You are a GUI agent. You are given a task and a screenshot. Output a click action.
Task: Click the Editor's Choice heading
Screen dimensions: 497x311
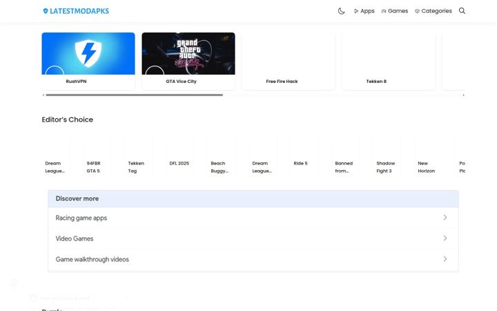click(68, 120)
